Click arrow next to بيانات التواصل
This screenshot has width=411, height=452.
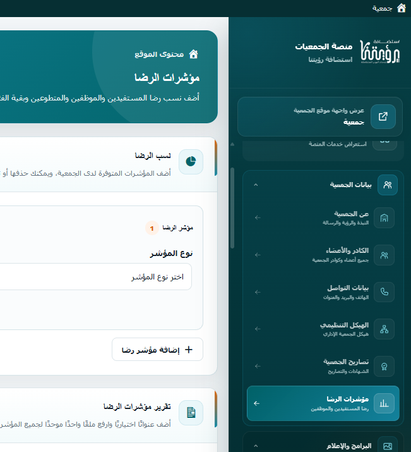[x=258, y=292]
